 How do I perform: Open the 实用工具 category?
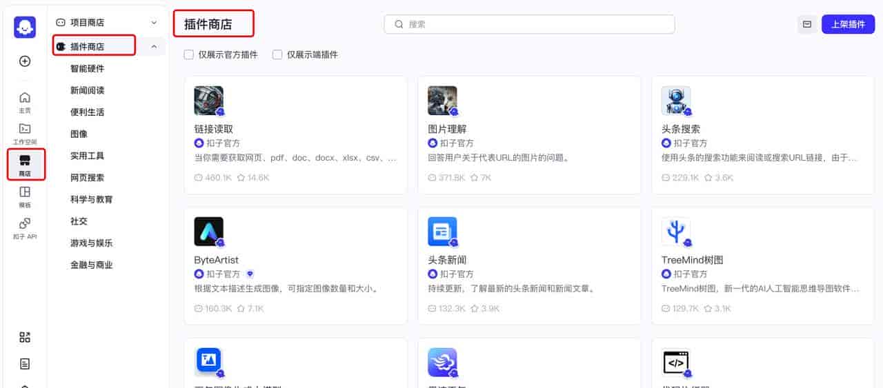(87, 156)
